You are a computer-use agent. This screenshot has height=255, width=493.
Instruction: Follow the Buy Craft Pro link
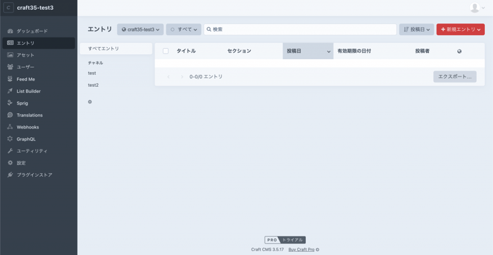[301, 249]
